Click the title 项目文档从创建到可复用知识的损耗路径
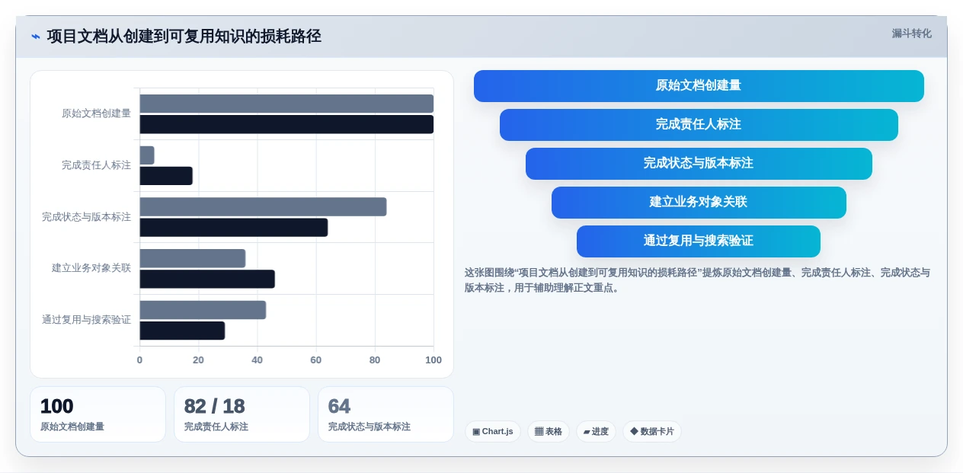Screen dimensions: 963x473 [184, 37]
